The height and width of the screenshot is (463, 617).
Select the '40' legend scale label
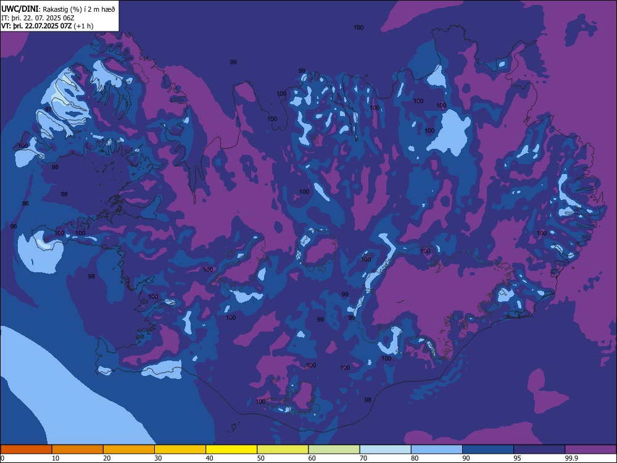click(209, 458)
